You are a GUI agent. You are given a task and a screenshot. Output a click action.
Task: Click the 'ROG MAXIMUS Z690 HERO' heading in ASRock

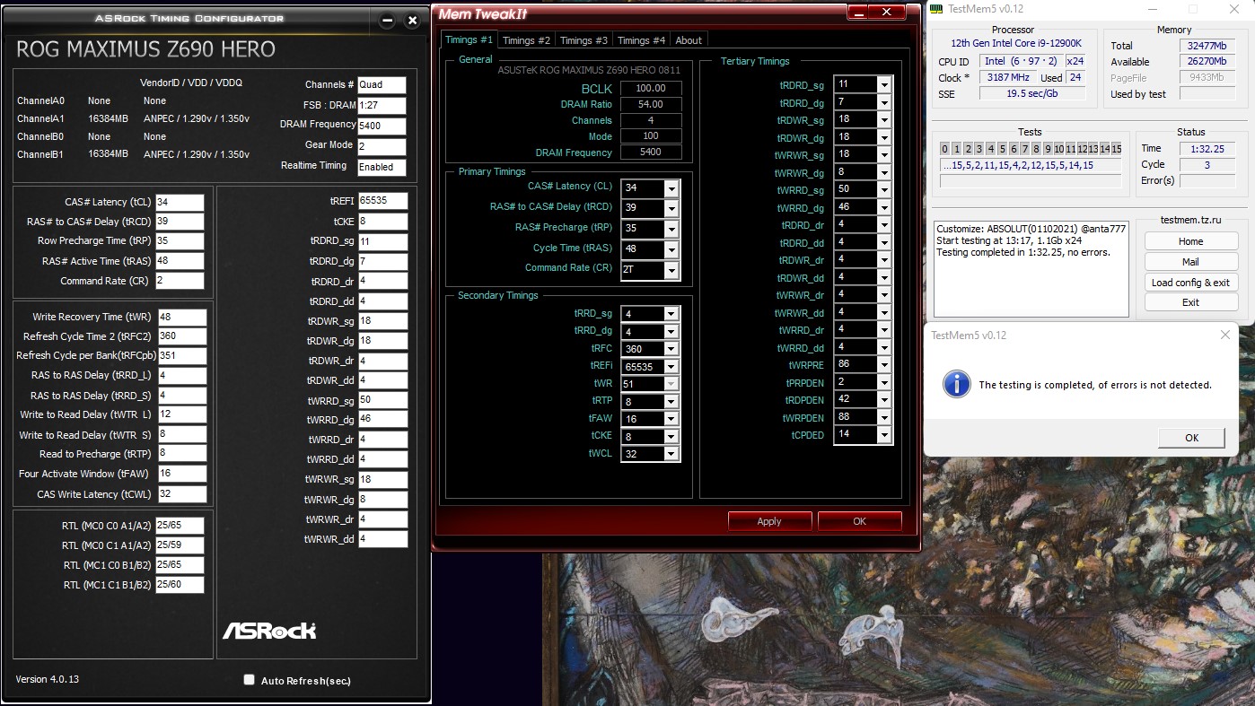145,48
